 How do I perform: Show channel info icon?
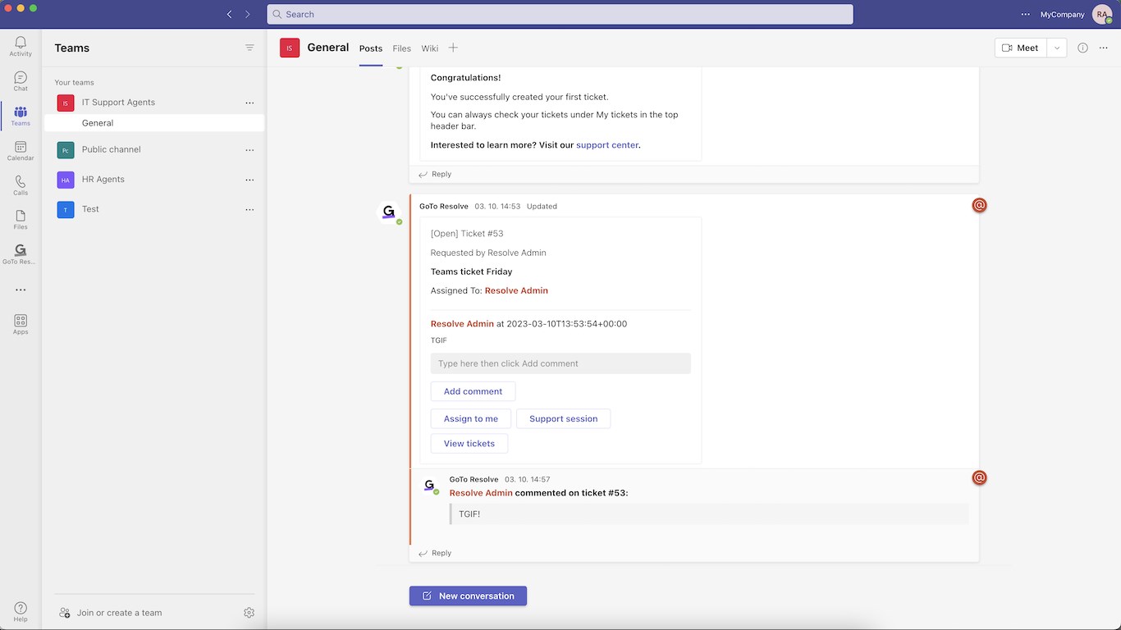pos(1082,48)
